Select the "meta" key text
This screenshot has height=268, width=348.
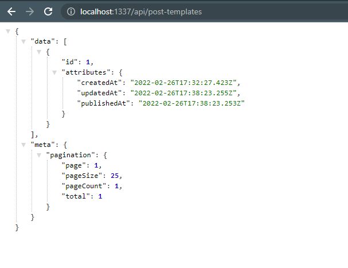click(42, 145)
